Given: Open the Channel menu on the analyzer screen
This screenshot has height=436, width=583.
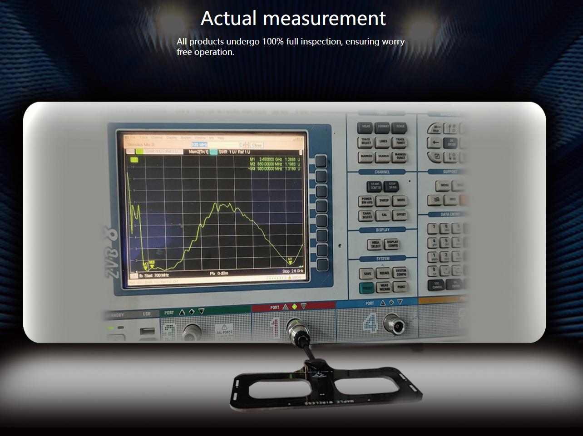Looking at the screenshot, I should click(x=157, y=137).
